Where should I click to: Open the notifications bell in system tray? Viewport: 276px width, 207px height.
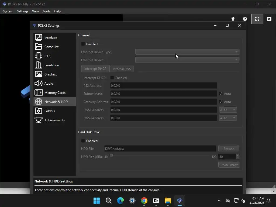tap(268, 201)
